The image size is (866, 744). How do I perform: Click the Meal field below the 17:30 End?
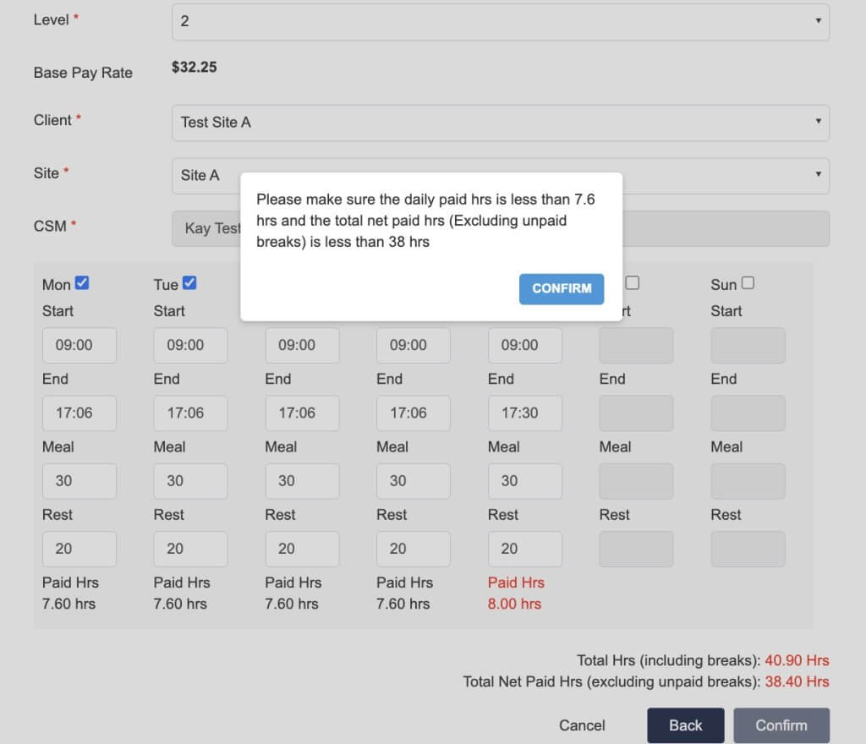[524, 481]
